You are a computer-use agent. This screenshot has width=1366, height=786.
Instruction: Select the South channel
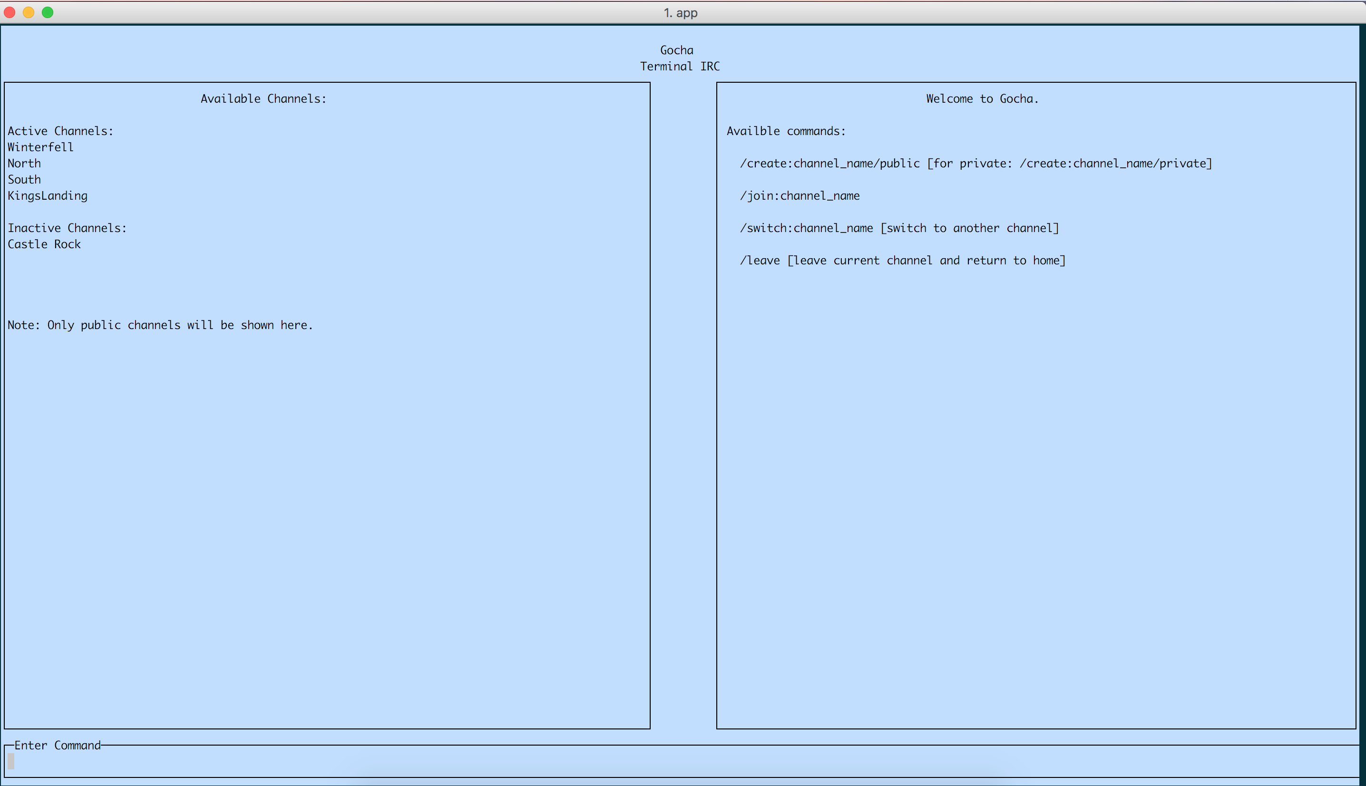click(24, 179)
